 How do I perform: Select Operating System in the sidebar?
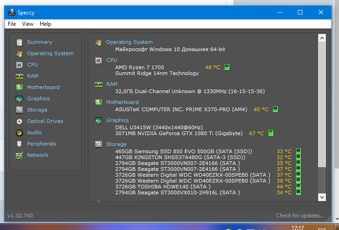pos(50,53)
